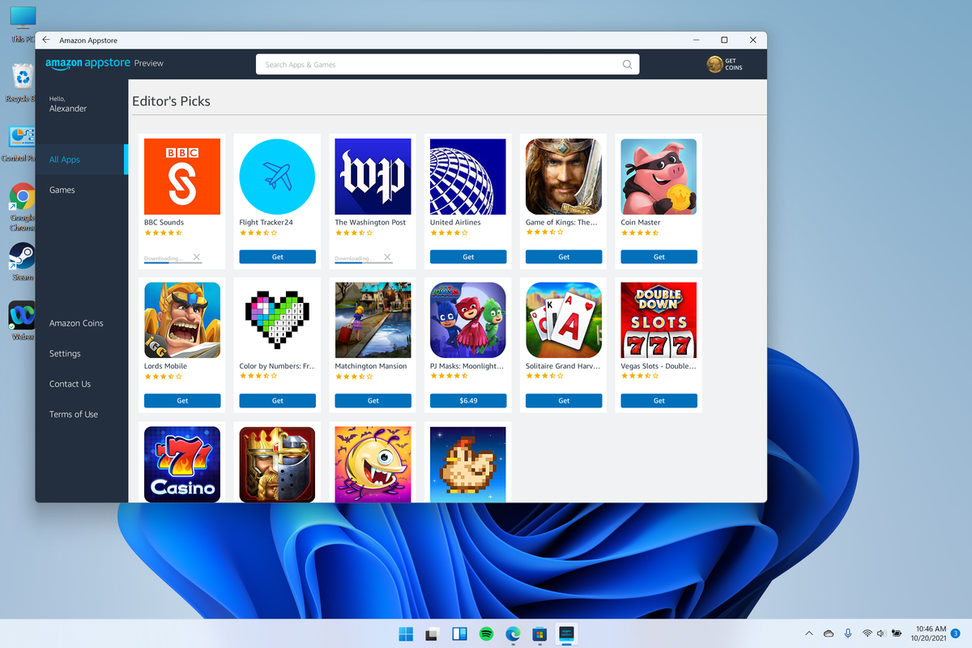The width and height of the screenshot is (972, 648).
Task: Open Amazon Coins from the sidebar
Action: click(76, 322)
